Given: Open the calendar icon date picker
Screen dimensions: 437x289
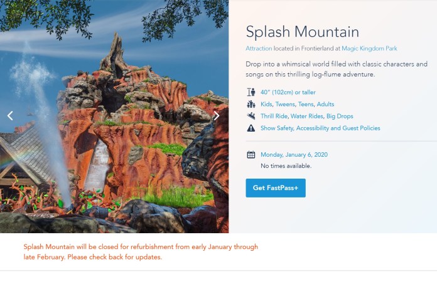Looking at the screenshot, I should [x=251, y=155].
